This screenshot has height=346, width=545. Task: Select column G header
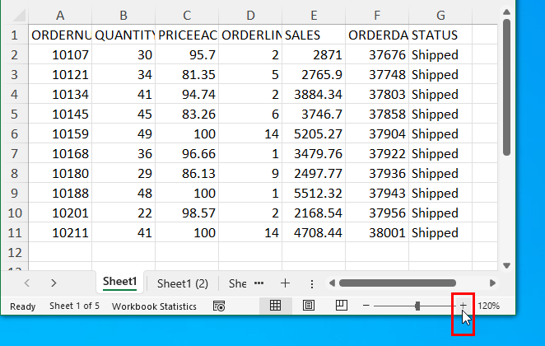click(440, 16)
